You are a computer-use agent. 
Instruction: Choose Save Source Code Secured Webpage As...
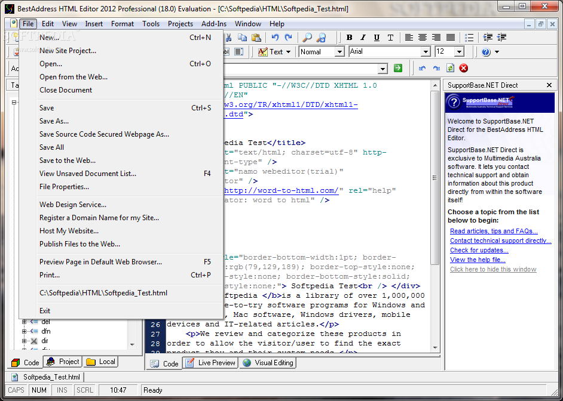click(121, 134)
